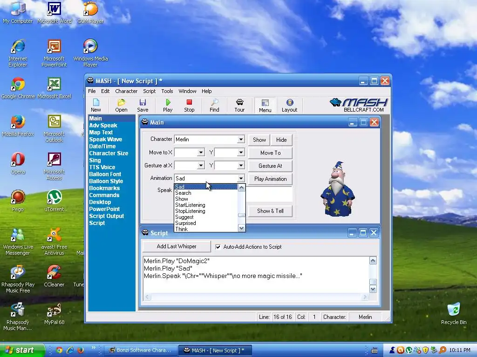
Task: Open My Computer desktop icon
Action: click(x=18, y=13)
